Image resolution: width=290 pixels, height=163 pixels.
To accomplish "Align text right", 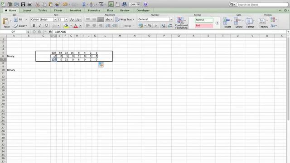I will [x=101, y=26].
